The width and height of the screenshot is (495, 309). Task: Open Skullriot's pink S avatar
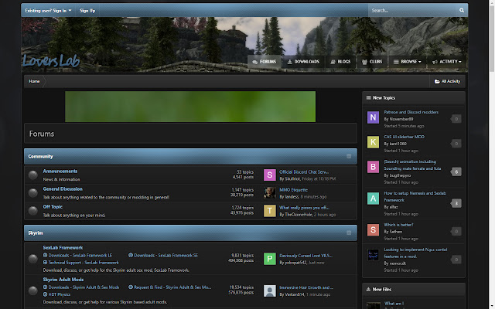click(x=270, y=175)
